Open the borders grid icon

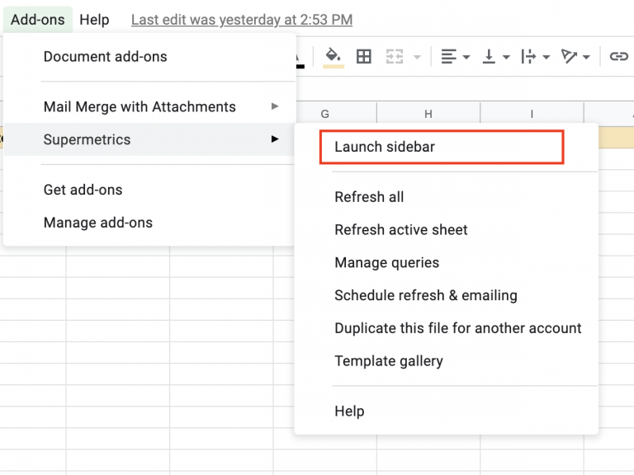(x=363, y=56)
